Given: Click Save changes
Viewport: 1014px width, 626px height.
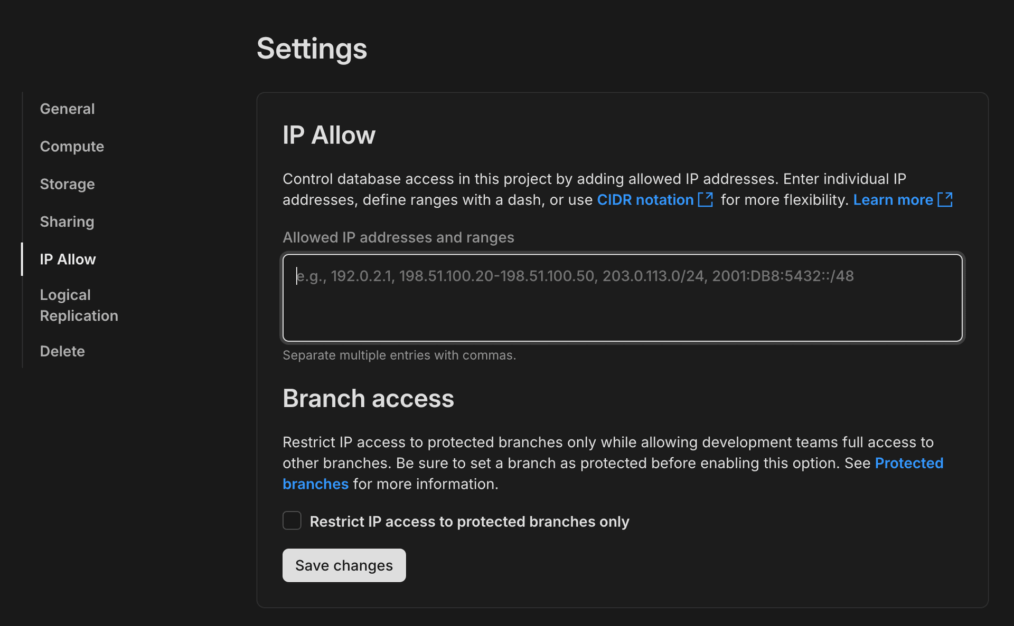Looking at the screenshot, I should click(x=344, y=565).
